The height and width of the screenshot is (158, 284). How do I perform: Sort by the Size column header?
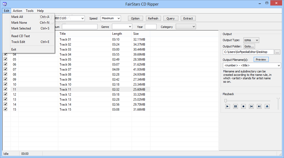[x=141, y=34]
